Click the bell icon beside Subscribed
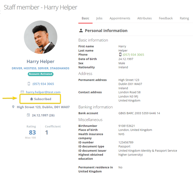Image resolution: width=193 pixels, height=173 pixels. coord(32,99)
